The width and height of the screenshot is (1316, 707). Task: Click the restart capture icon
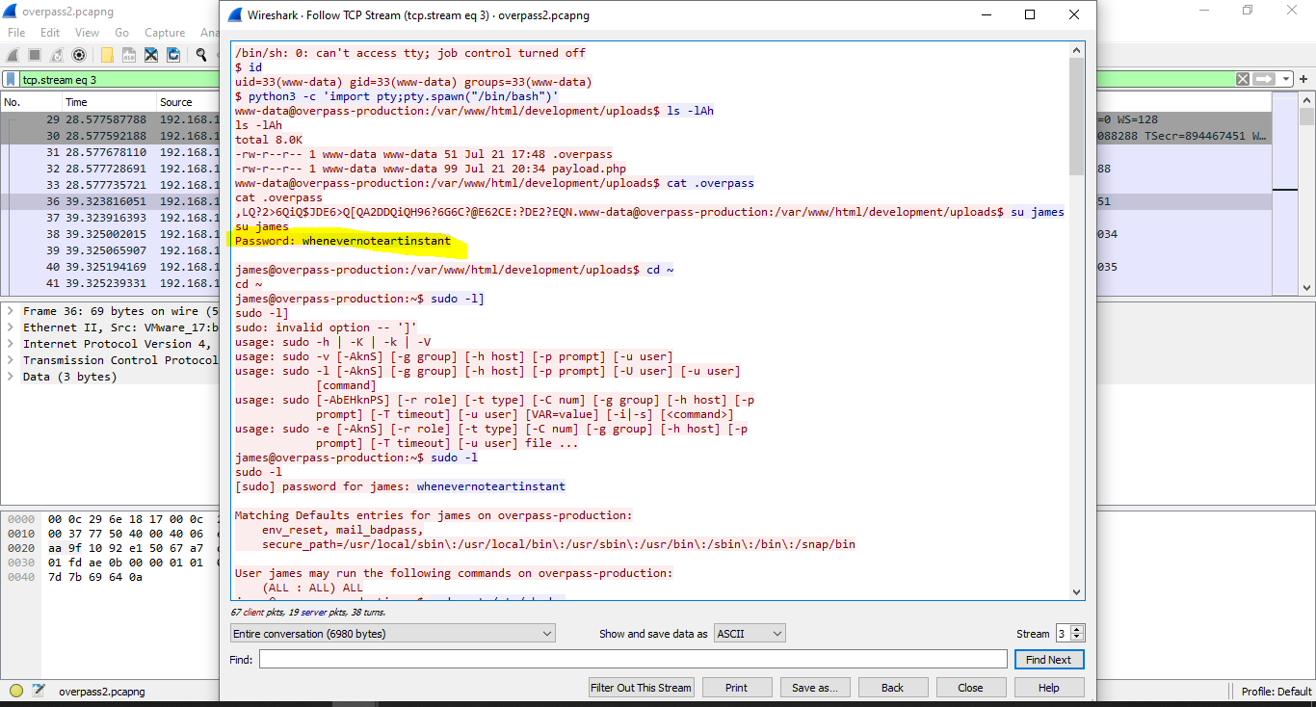click(57, 55)
